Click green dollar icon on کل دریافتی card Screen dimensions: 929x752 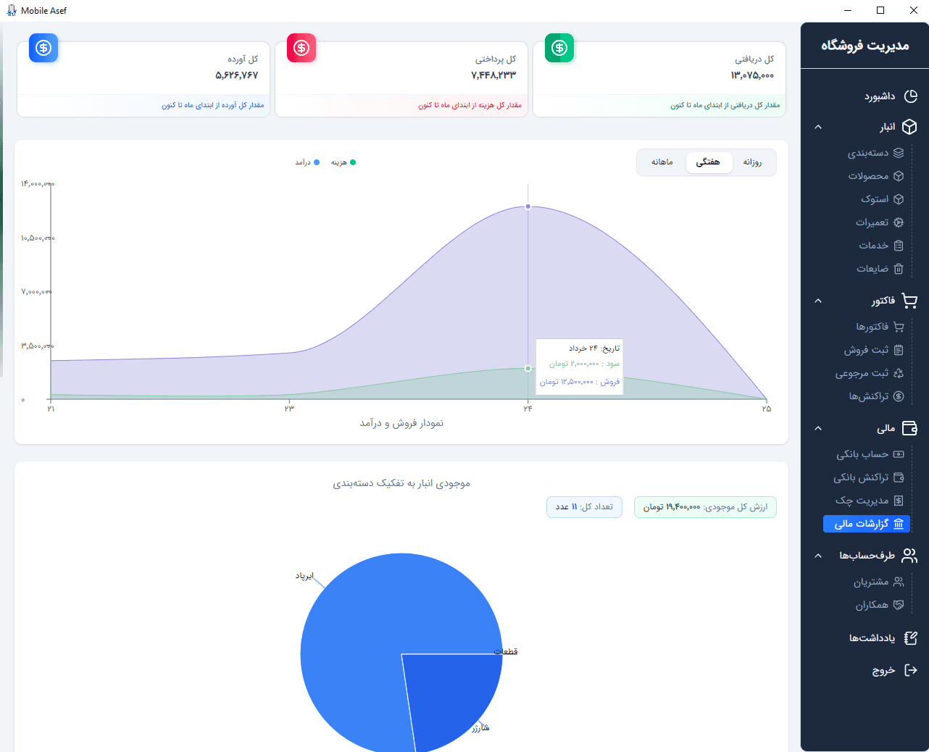pyautogui.click(x=559, y=48)
